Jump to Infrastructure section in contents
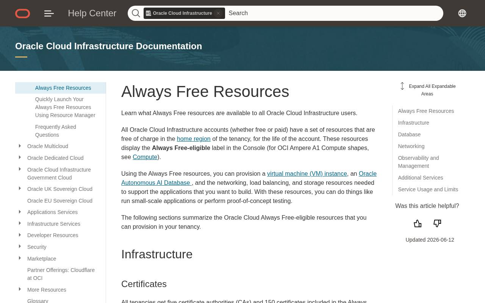Viewport: 485px width, 303px height. coord(413,123)
